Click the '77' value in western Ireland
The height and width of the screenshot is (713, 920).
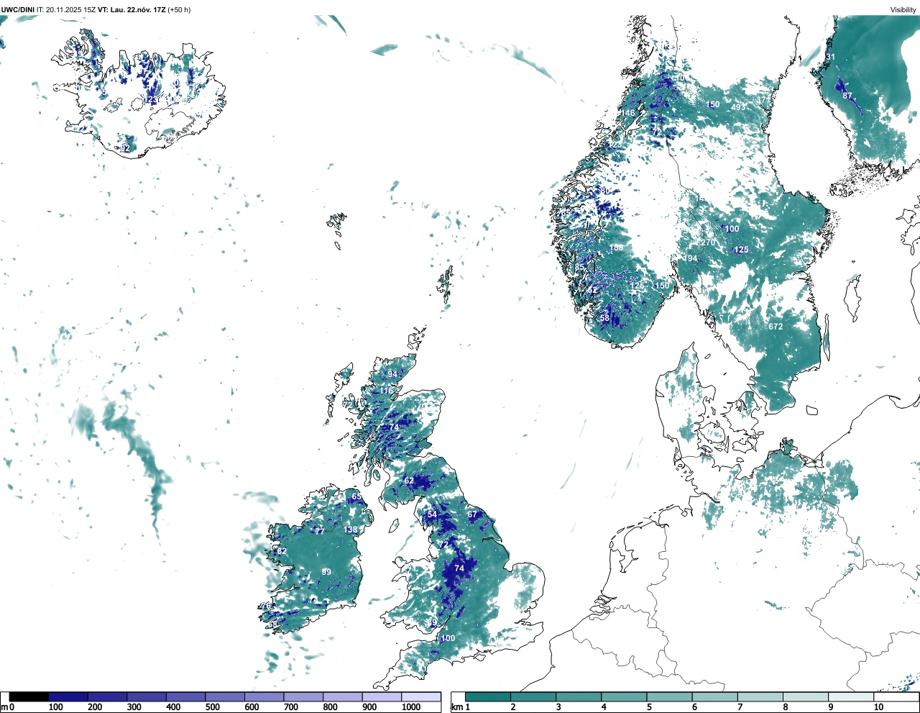(320, 531)
